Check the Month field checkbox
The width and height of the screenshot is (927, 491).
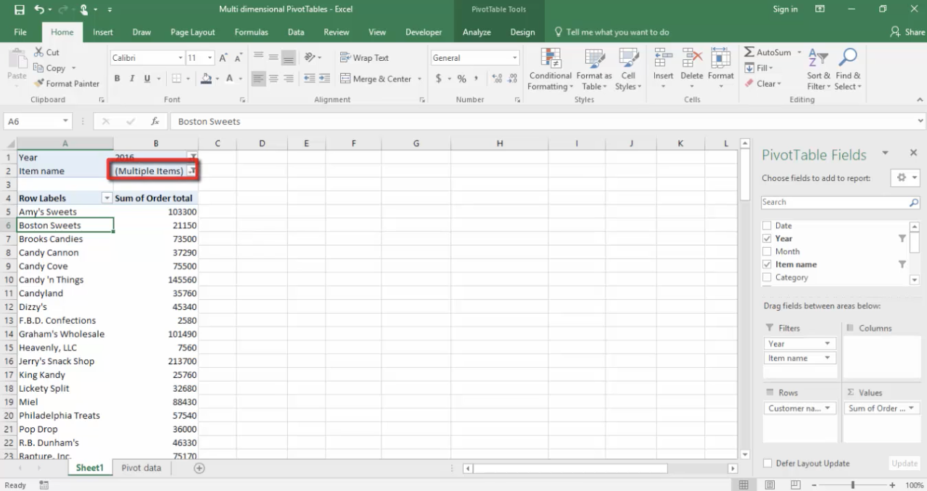click(x=767, y=251)
